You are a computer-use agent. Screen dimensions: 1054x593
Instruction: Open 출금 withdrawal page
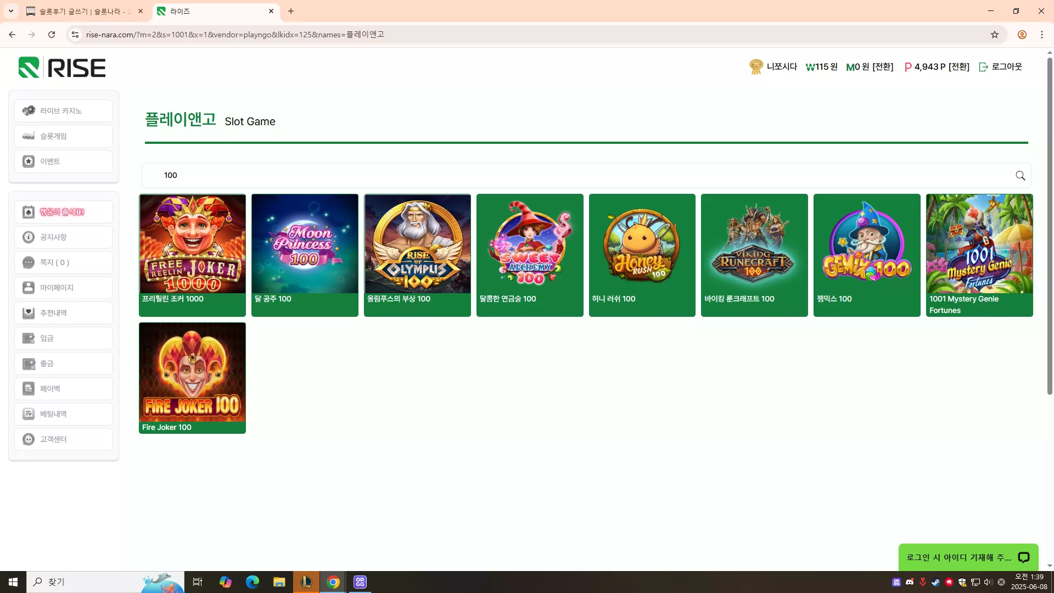click(64, 363)
